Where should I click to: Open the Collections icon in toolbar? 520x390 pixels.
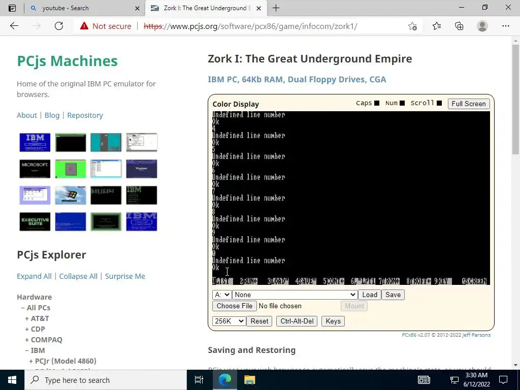click(x=459, y=26)
